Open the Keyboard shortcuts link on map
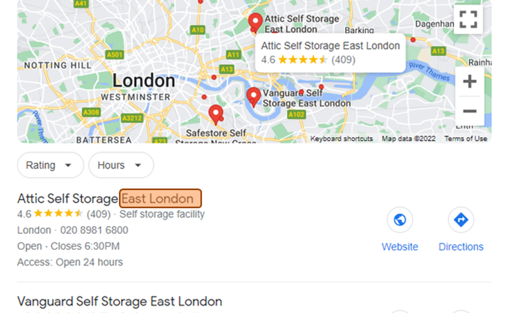 [x=342, y=139]
